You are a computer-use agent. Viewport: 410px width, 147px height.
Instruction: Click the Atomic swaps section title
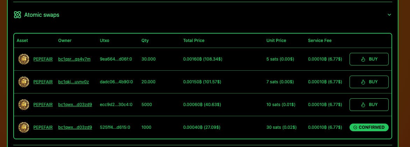coord(42,15)
